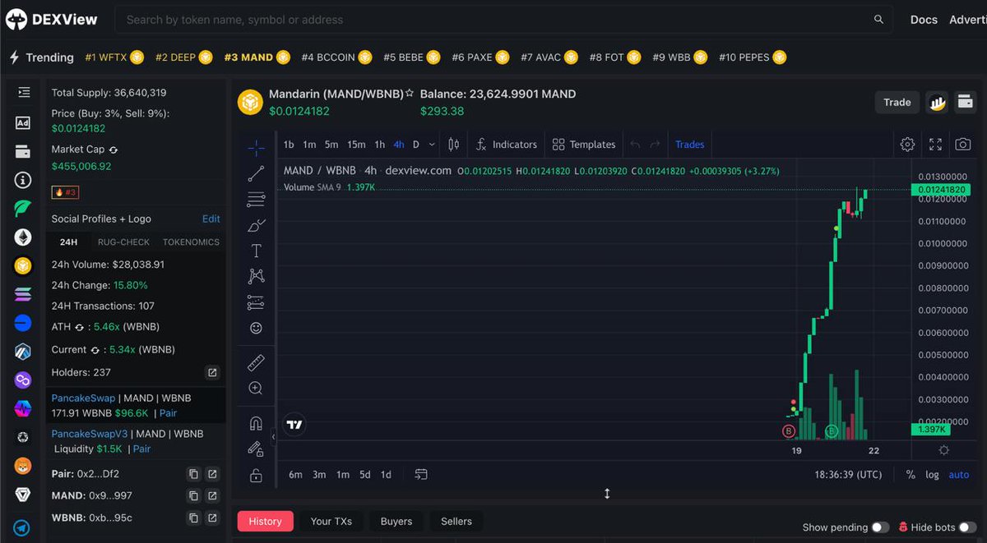Activate the zoom in tool
This screenshot has height=543, width=987.
[x=256, y=388]
